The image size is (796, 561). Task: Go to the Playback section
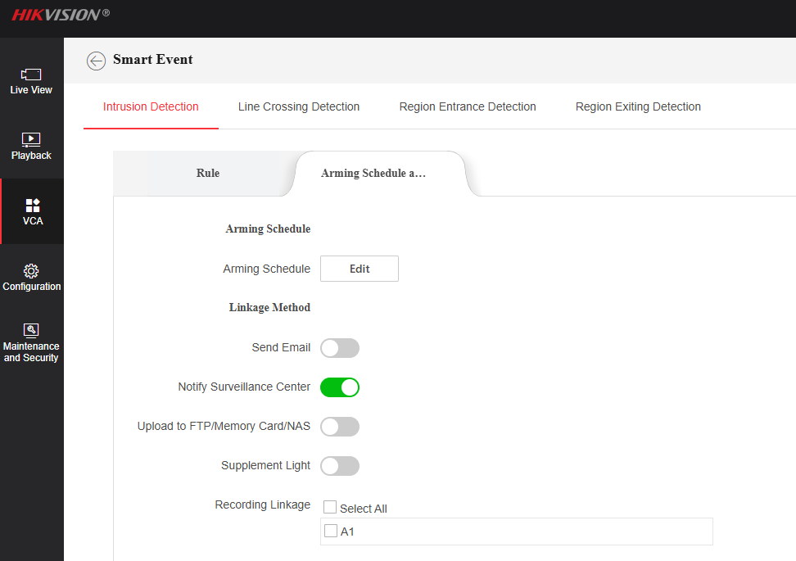(31, 147)
